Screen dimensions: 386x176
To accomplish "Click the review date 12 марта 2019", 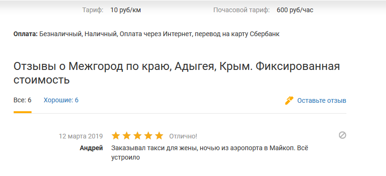I will pos(81,136).
